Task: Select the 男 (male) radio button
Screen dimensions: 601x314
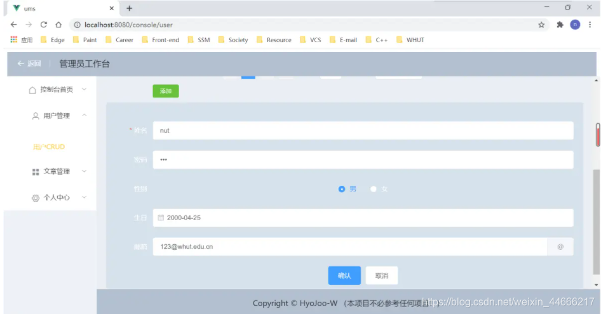Action: [x=342, y=189]
